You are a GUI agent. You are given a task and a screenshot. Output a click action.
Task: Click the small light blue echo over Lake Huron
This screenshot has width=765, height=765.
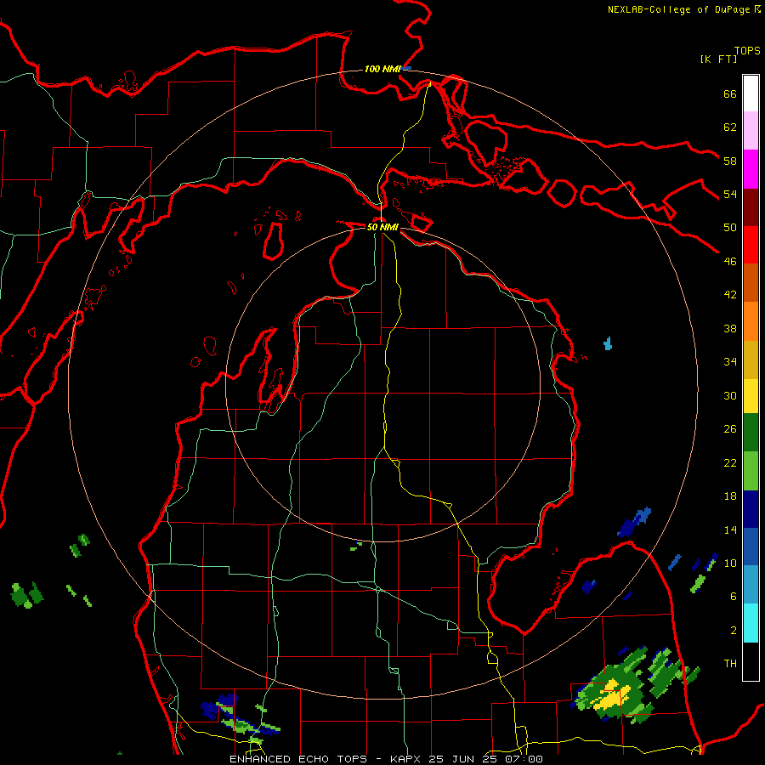tap(608, 343)
